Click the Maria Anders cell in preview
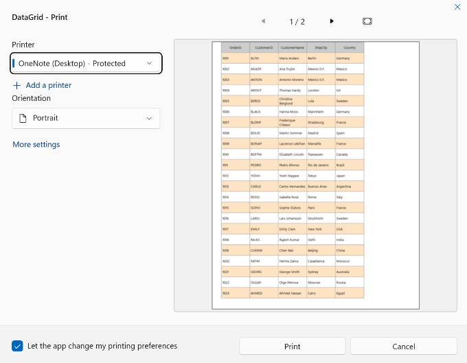 coord(293,58)
